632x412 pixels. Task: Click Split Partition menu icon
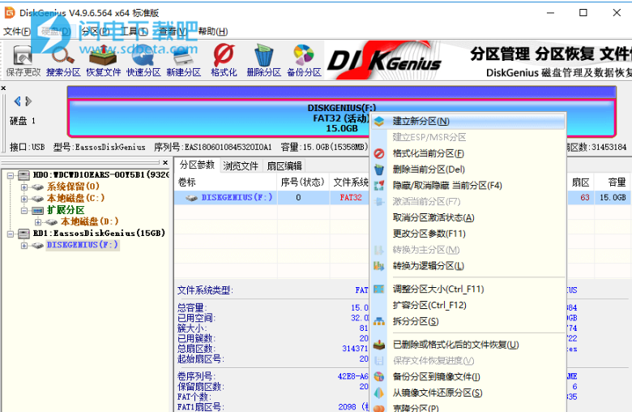pyautogui.click(x=379, y=321)
